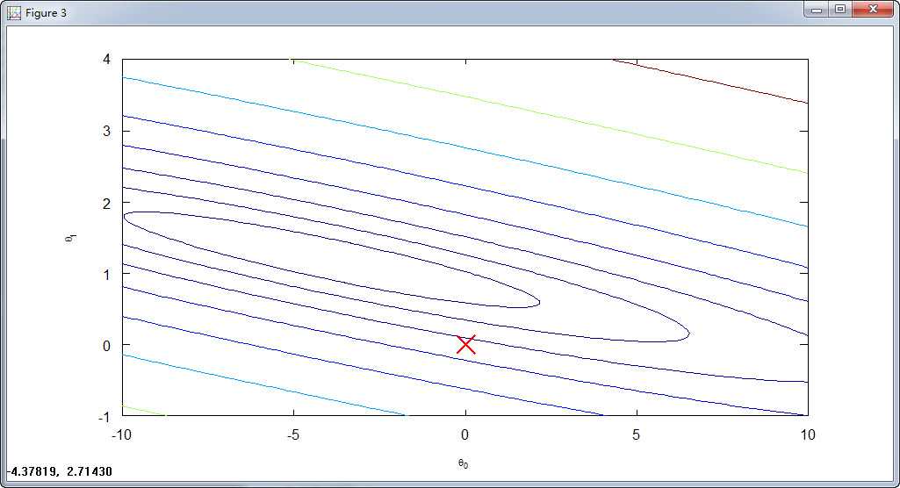Click y-axis tick label 4
Screen dimensions: 900x488
[x=107, y=59]
